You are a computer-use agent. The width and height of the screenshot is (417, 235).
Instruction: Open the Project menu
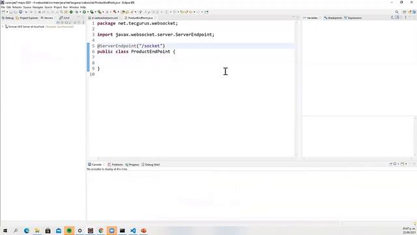tap(58, 7)
